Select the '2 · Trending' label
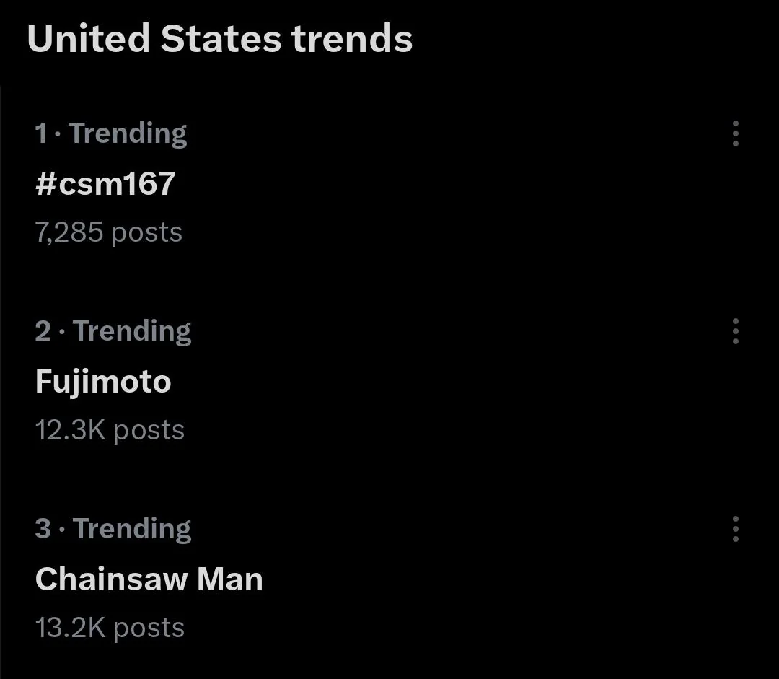 pos(113,331)
